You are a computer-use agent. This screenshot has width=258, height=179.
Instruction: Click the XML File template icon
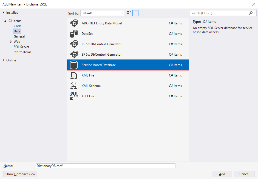click(74, 75)
